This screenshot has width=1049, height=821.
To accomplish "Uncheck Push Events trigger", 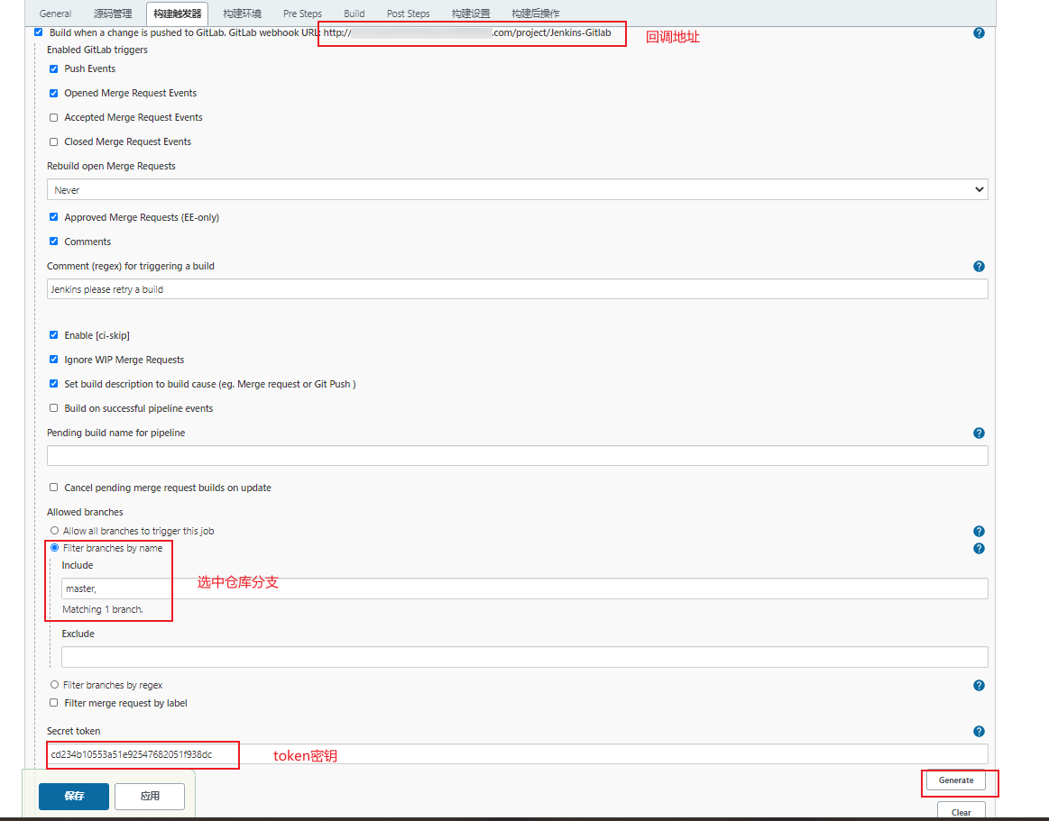I will [x=53, y=68].
